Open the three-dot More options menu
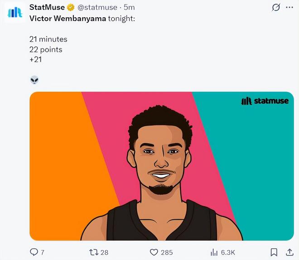 [x=289, y=8]
